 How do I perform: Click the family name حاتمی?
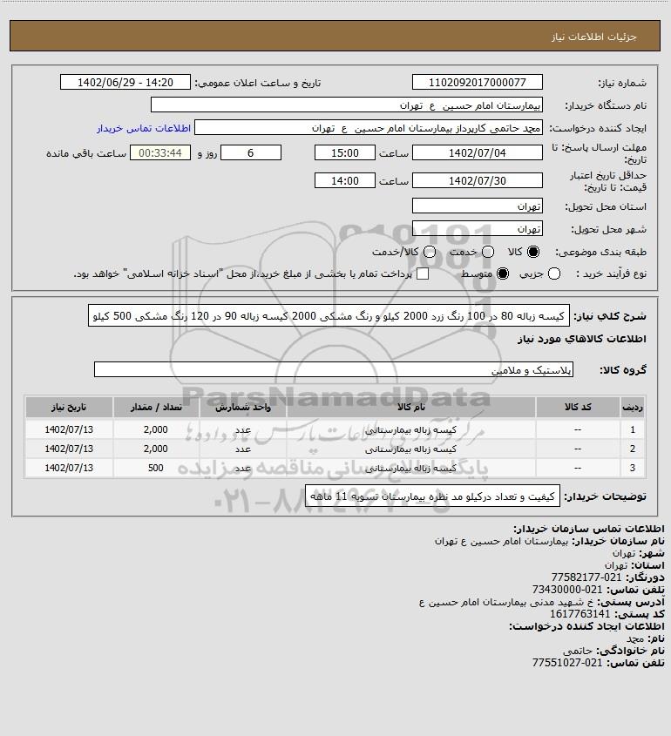pyautogui.click(x=578, y=651)
